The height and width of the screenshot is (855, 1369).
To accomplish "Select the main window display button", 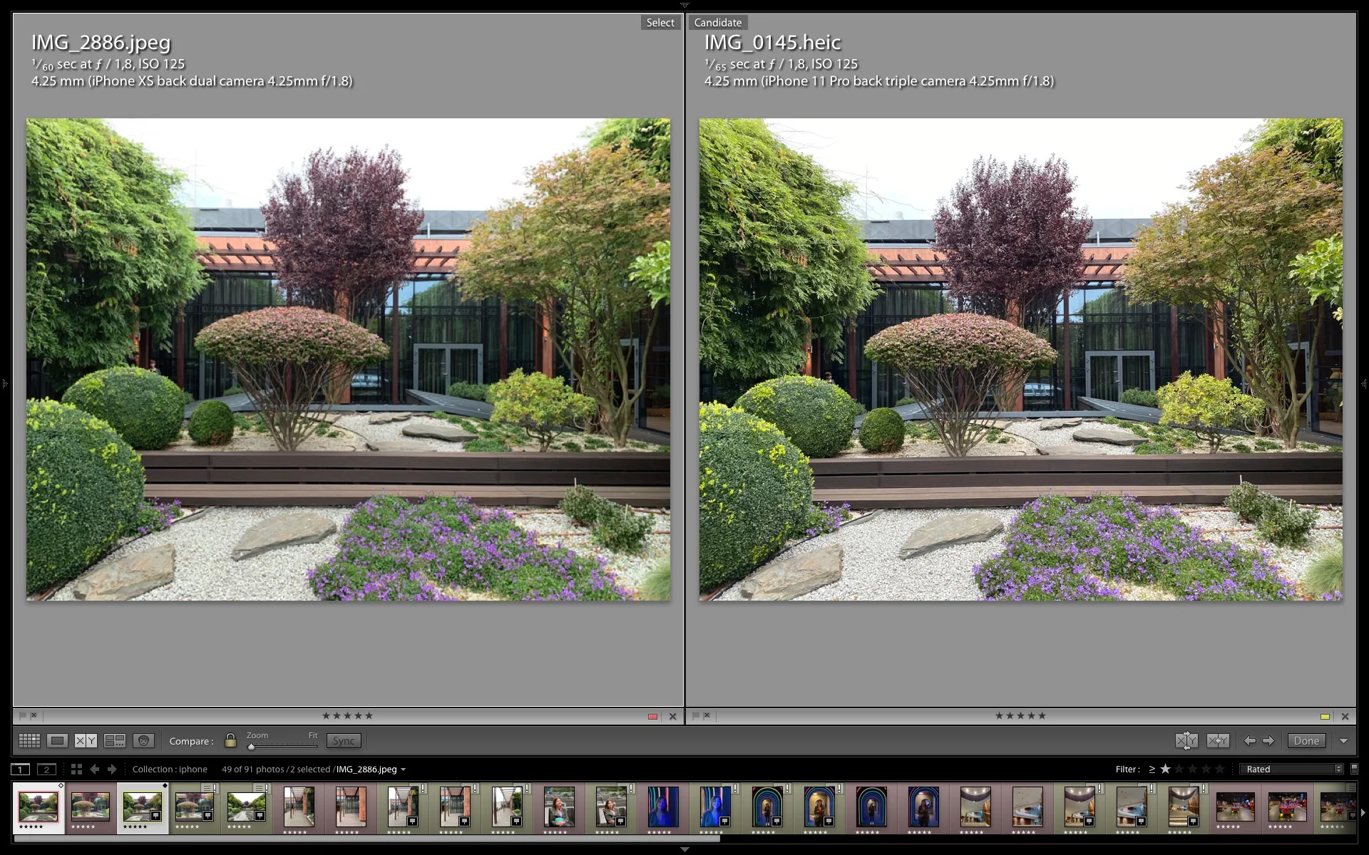I will 21,769.
